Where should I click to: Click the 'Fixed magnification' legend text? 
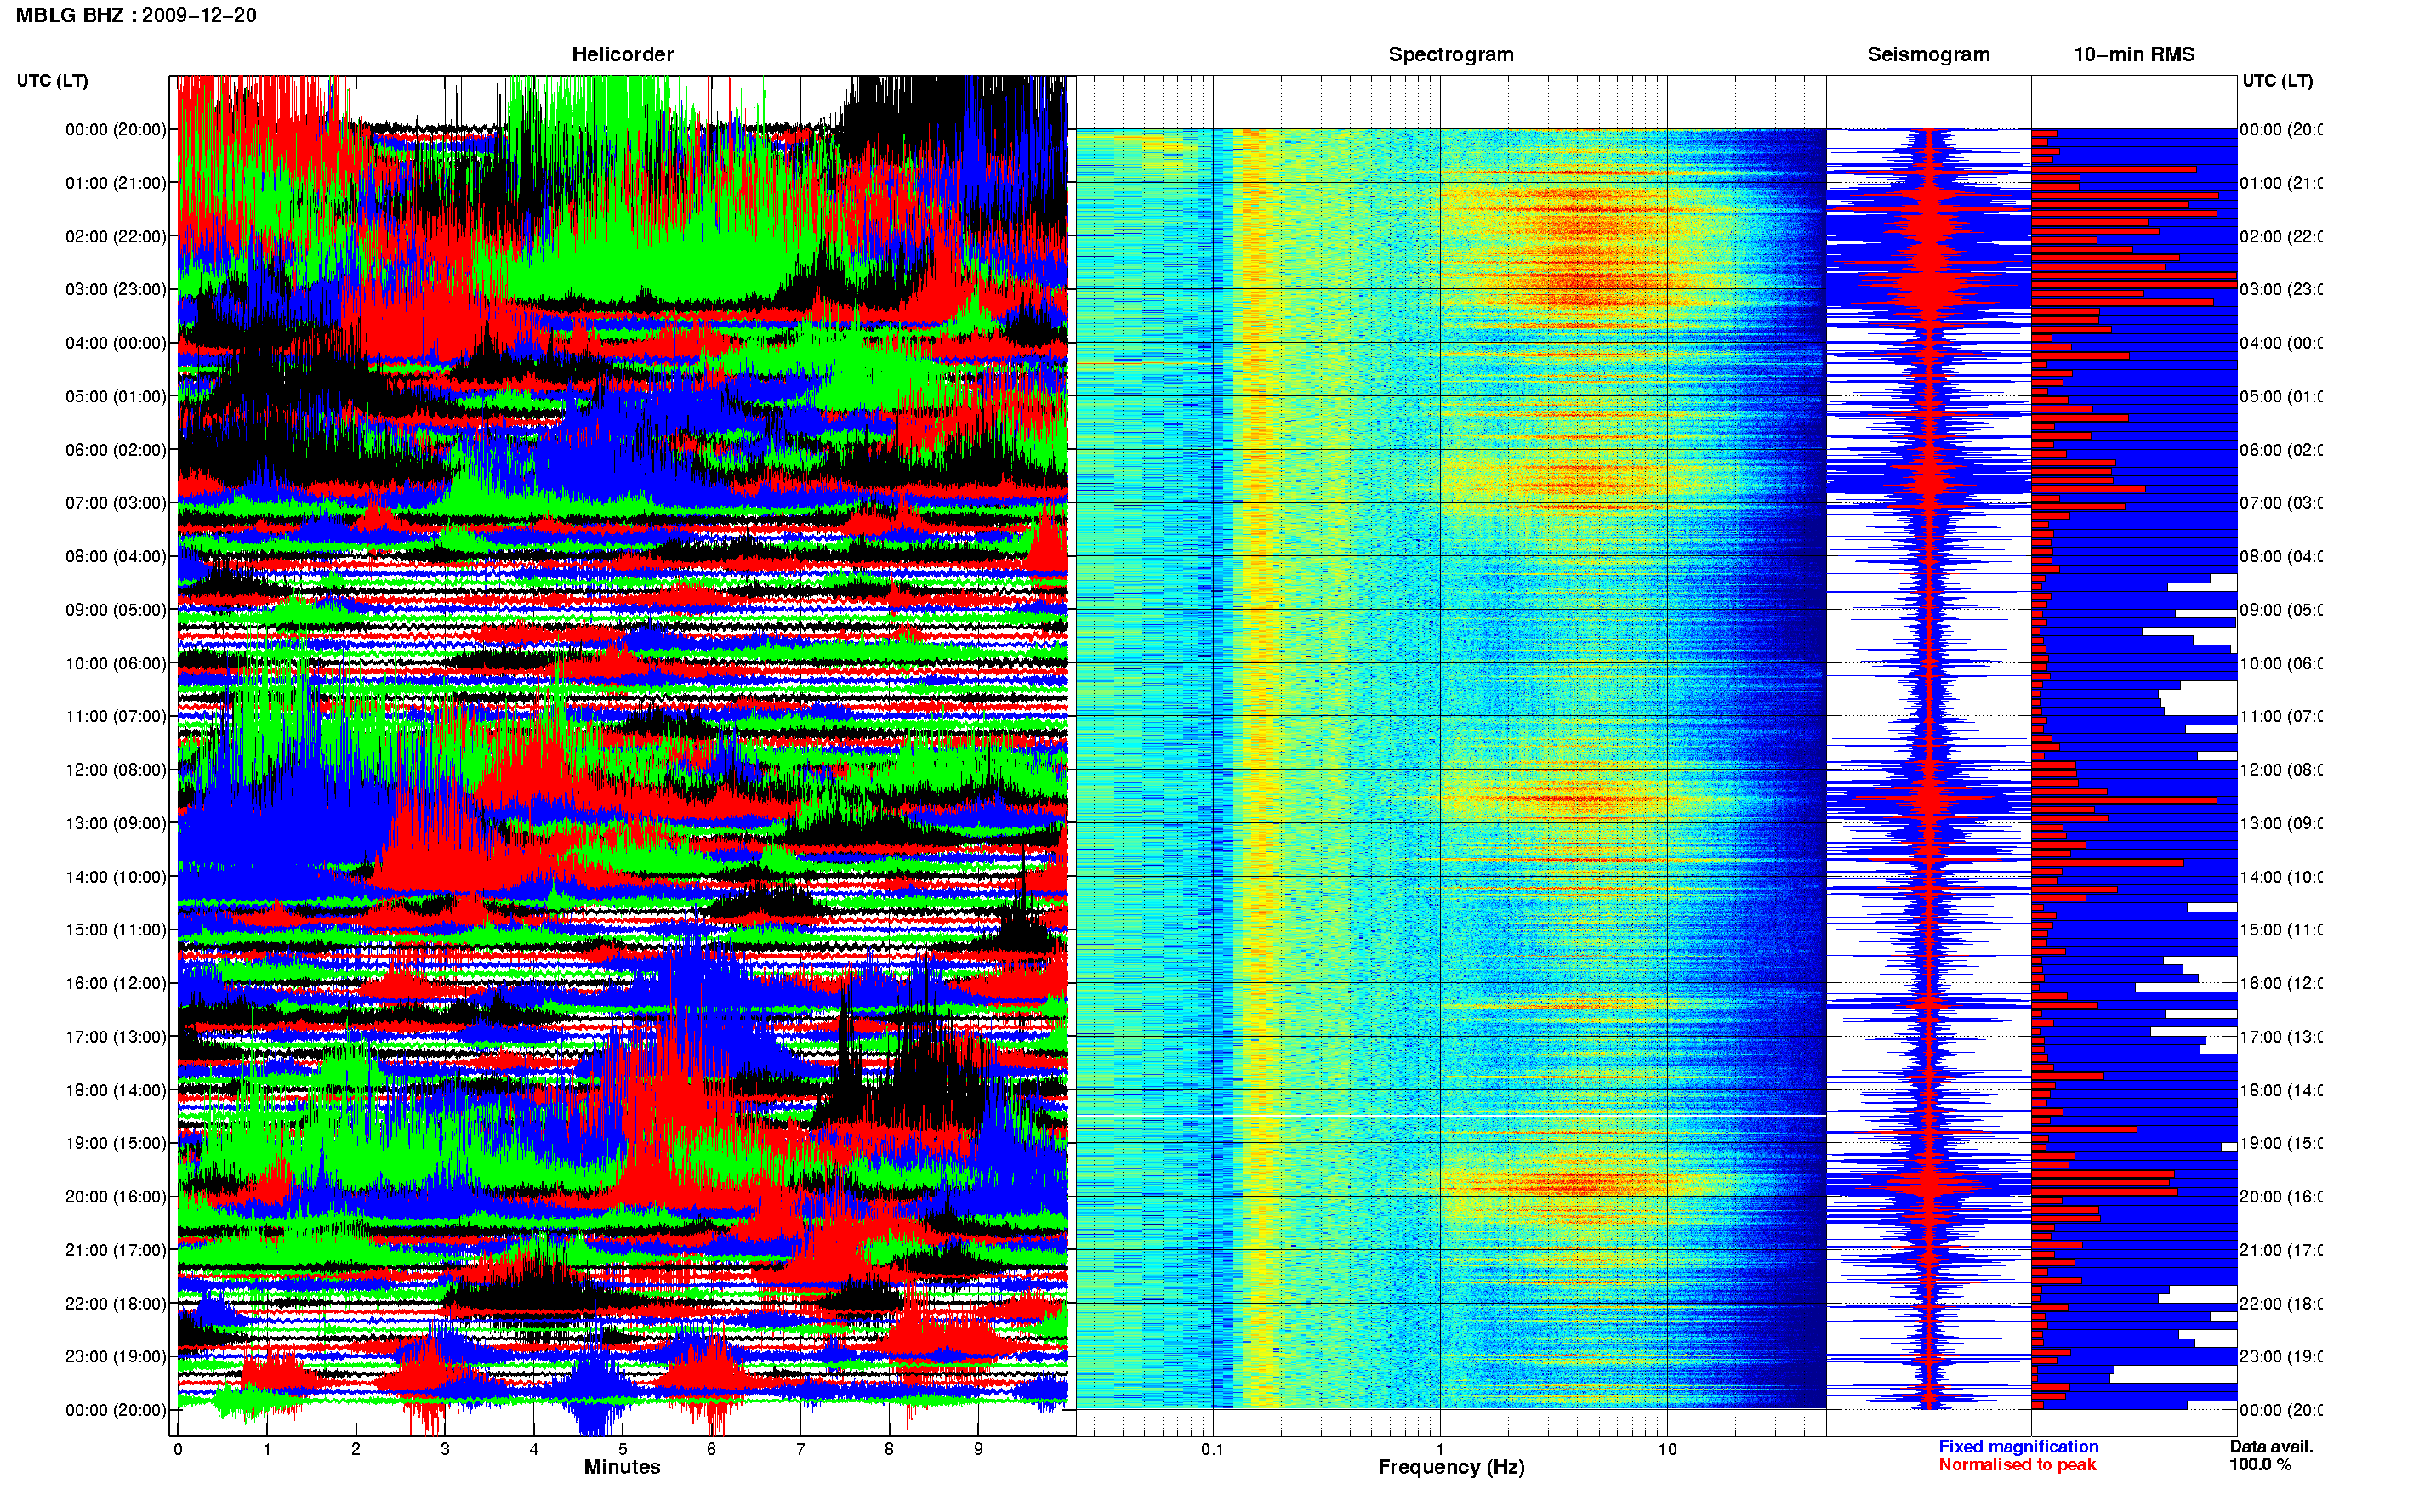point(2018,1447)
